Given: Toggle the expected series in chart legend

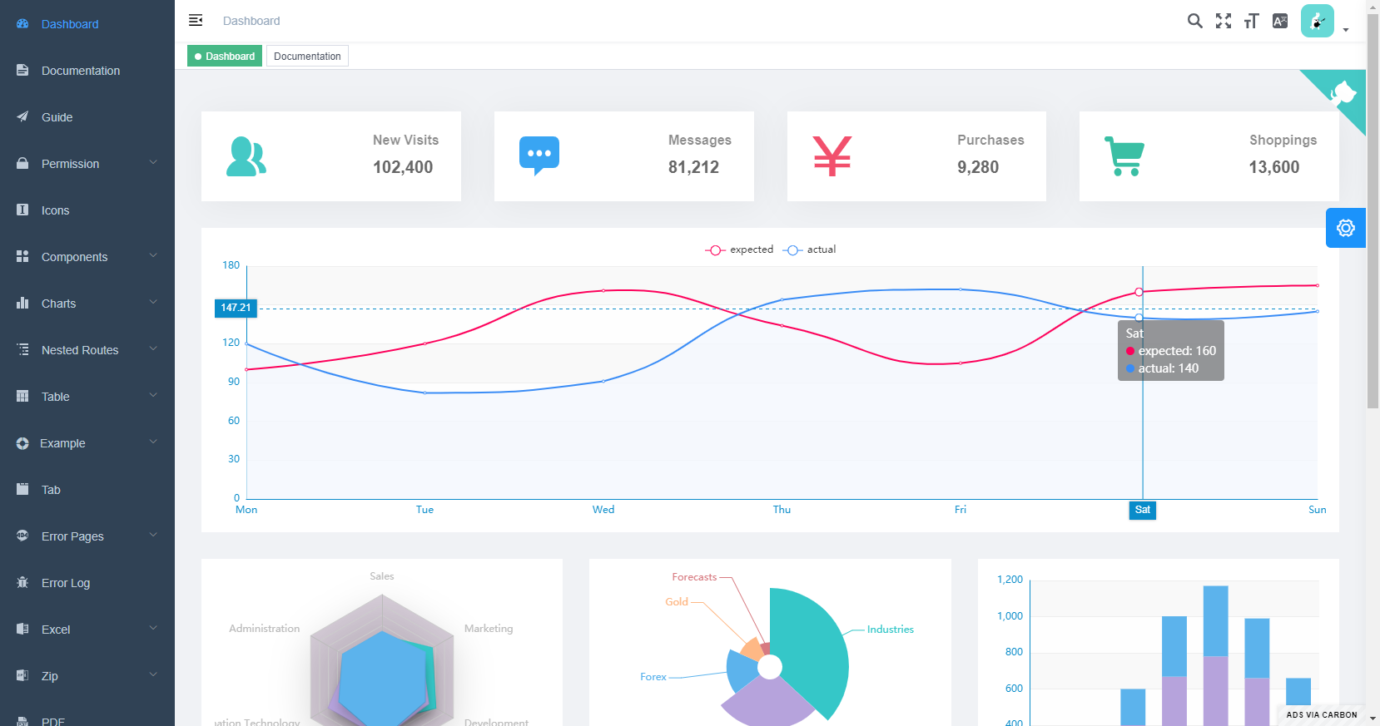Looking at the screenshot, I should (x=739, y=249).
